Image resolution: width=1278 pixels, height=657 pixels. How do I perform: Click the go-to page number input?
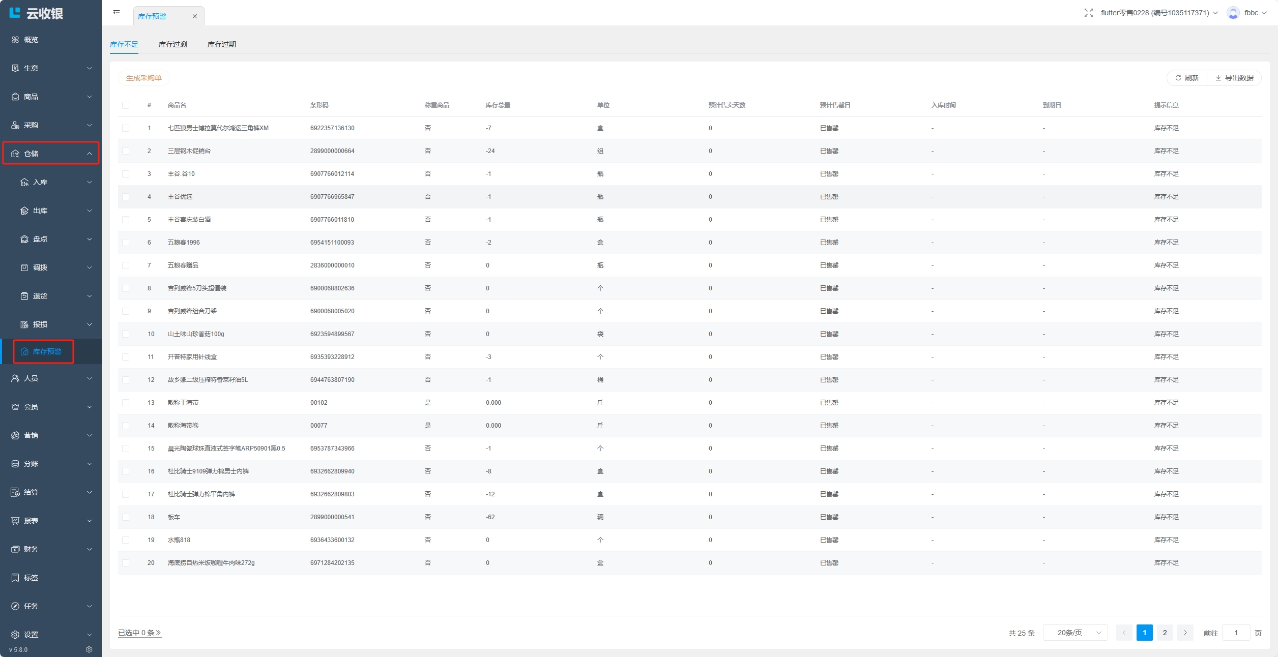[1235, 633]
